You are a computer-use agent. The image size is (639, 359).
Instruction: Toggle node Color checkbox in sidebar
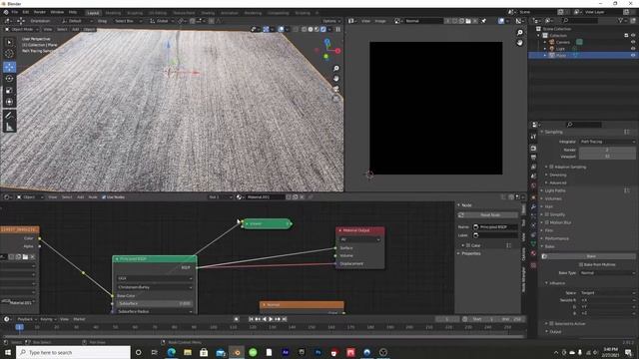[468, 245]
